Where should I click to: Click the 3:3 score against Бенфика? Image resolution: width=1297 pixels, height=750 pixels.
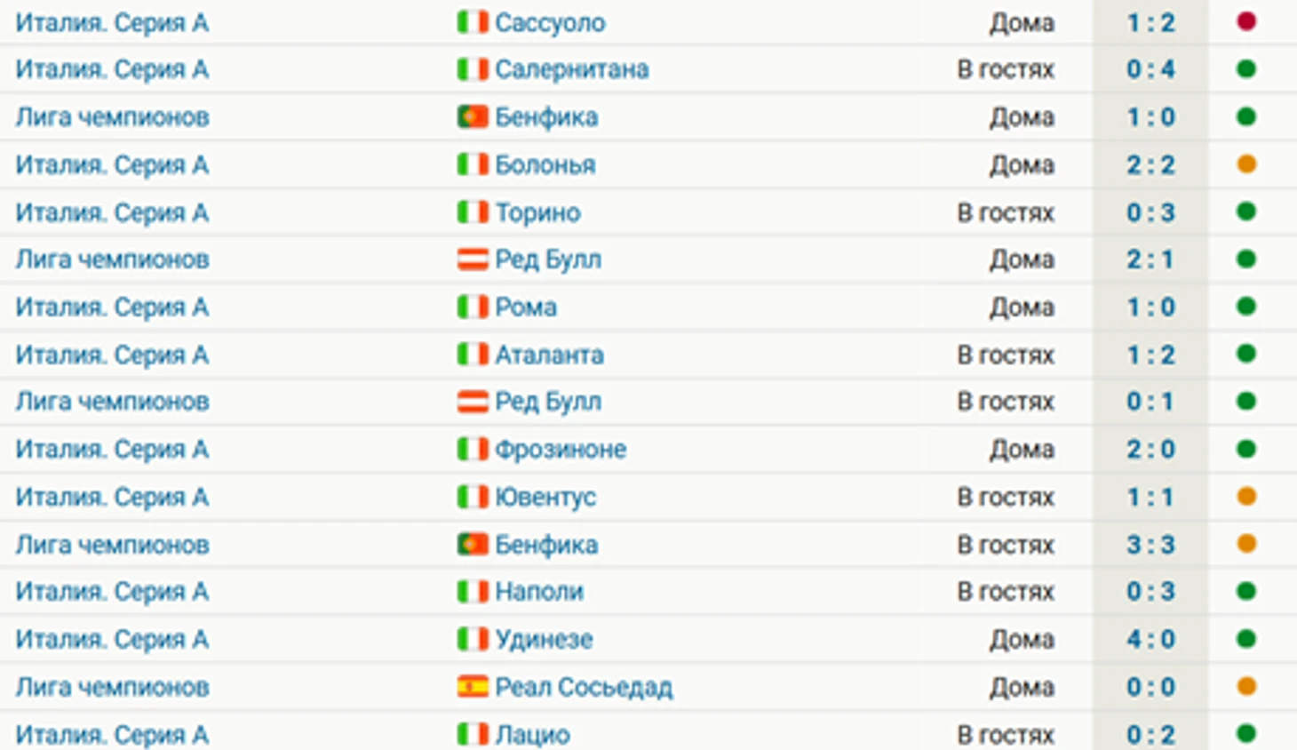[1150, 545]
